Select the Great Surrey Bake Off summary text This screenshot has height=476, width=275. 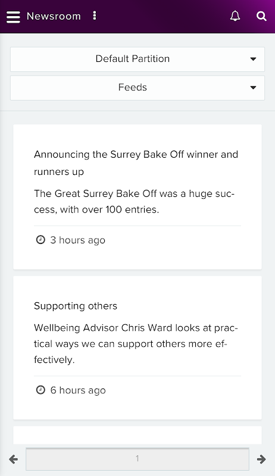[x=134, y=201]
